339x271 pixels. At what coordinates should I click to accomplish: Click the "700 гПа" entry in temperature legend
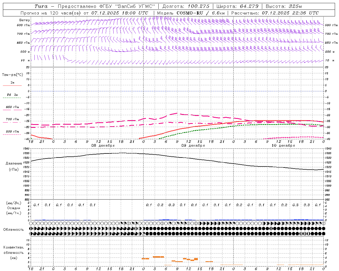[12, 119]
